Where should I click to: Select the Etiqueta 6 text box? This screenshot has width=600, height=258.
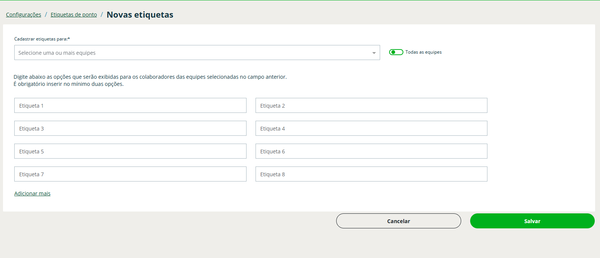pyautogui.click(x=371, y=151)
